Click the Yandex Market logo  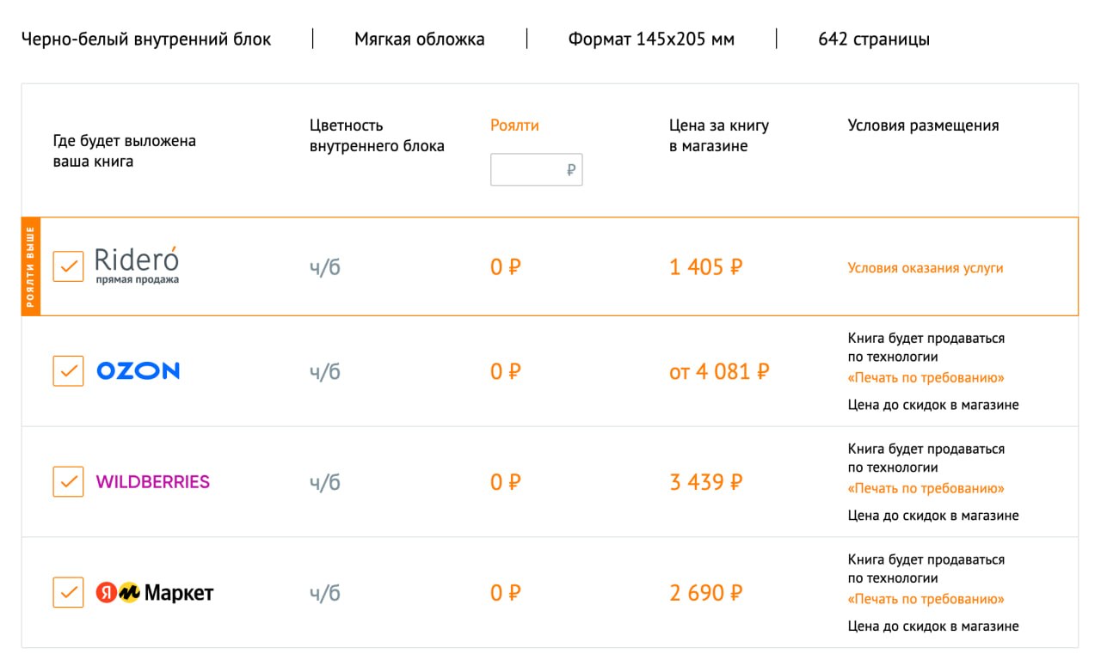[x=154, y=592]
